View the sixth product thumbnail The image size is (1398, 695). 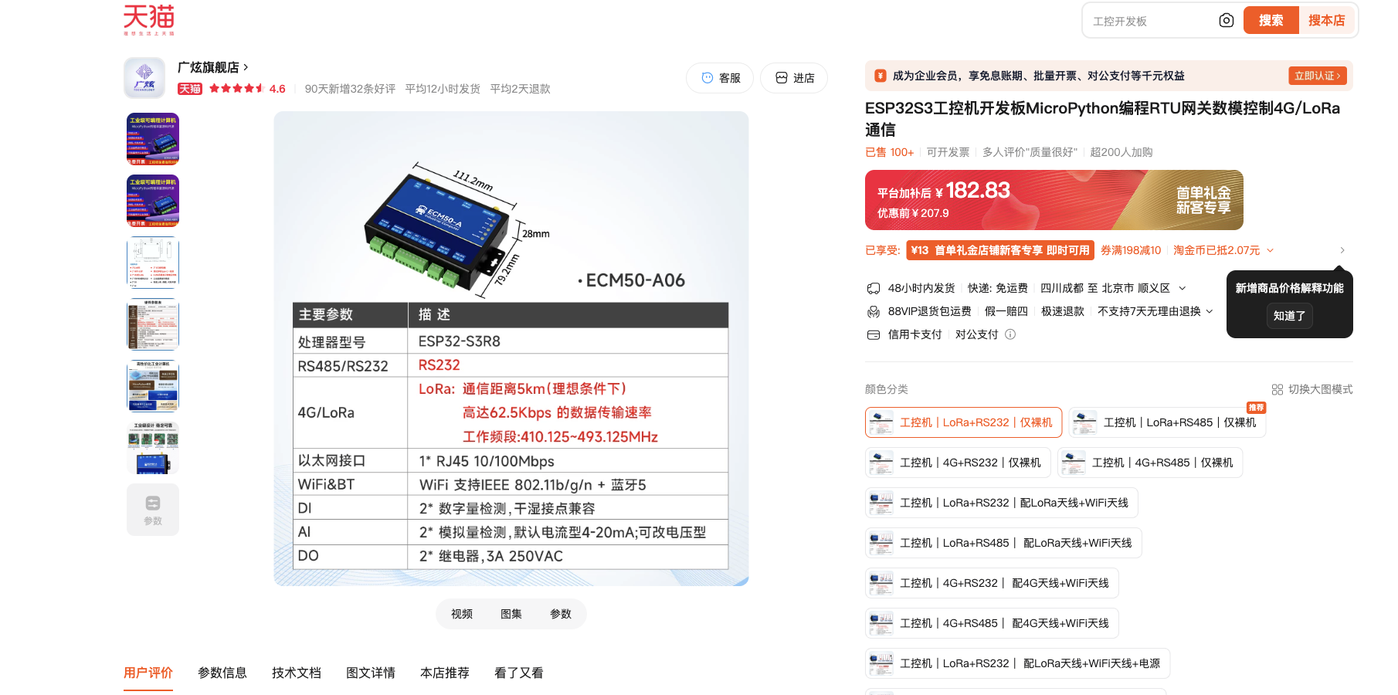[x=153, y=448]
